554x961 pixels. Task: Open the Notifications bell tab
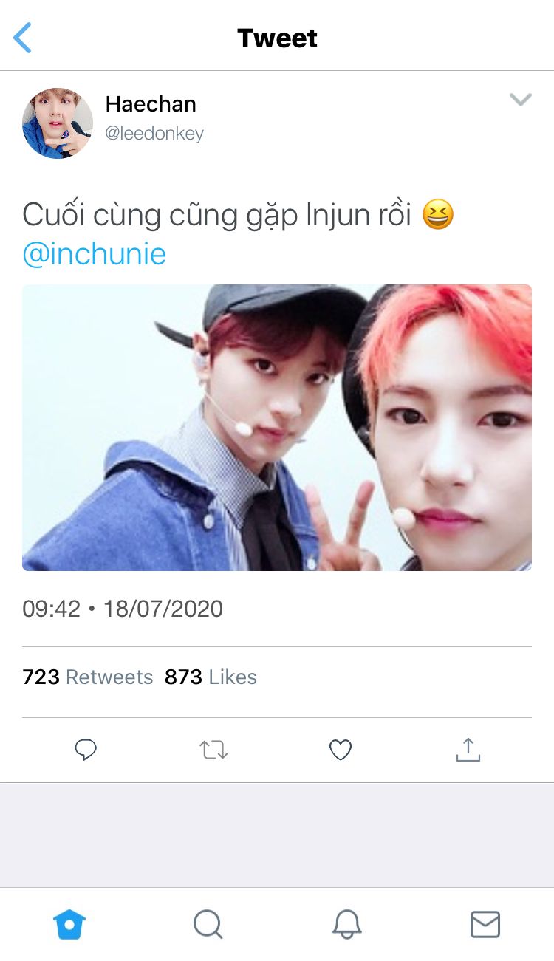[346, 924]
